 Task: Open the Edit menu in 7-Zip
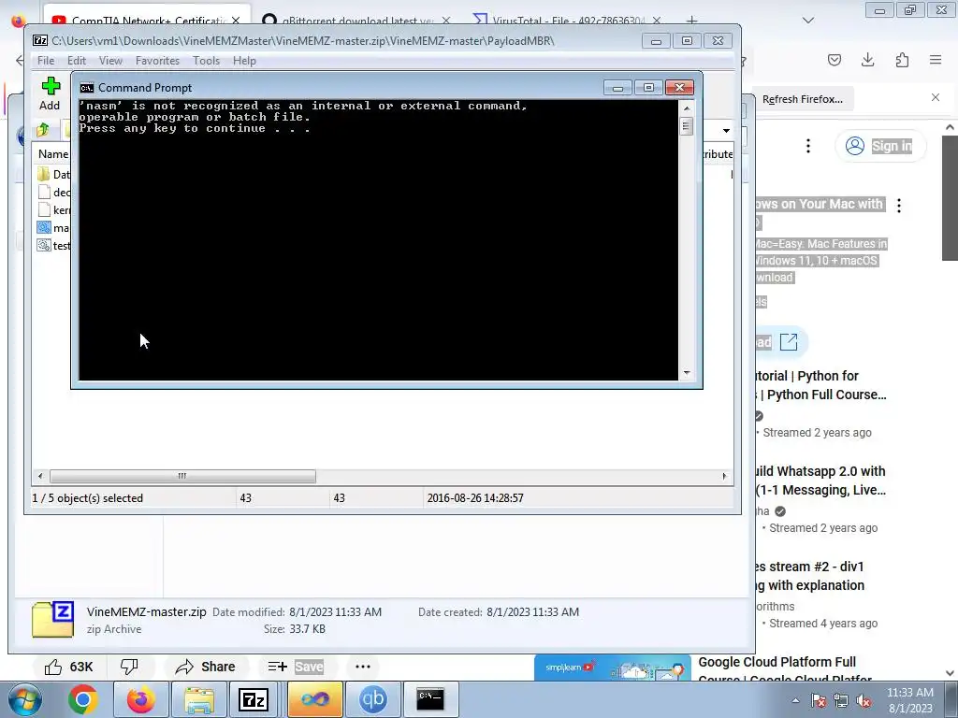(x=77, y=61)
